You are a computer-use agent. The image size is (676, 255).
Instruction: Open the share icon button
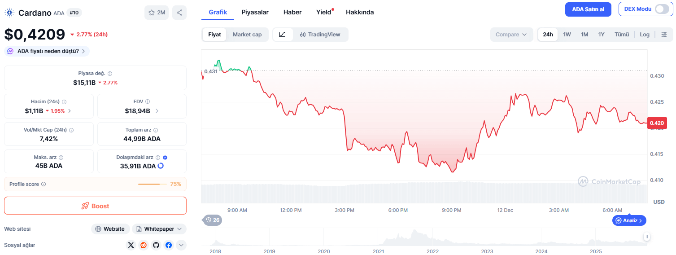tap(179, 13)
